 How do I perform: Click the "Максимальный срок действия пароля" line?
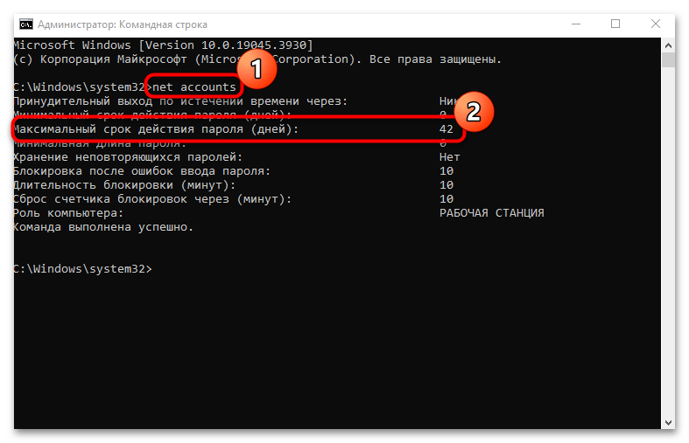[156, 129]
